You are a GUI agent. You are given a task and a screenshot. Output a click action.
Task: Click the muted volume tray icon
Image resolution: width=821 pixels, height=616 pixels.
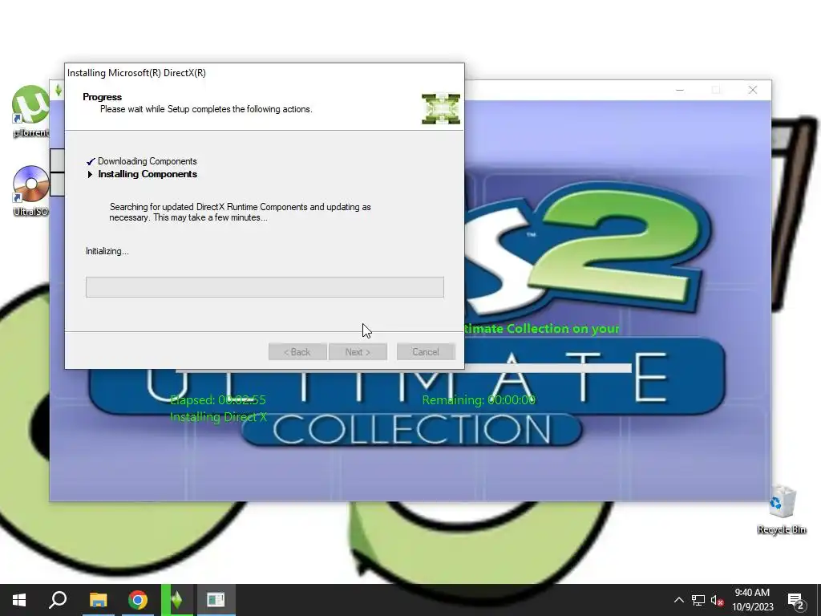click(x=718, y=600)
